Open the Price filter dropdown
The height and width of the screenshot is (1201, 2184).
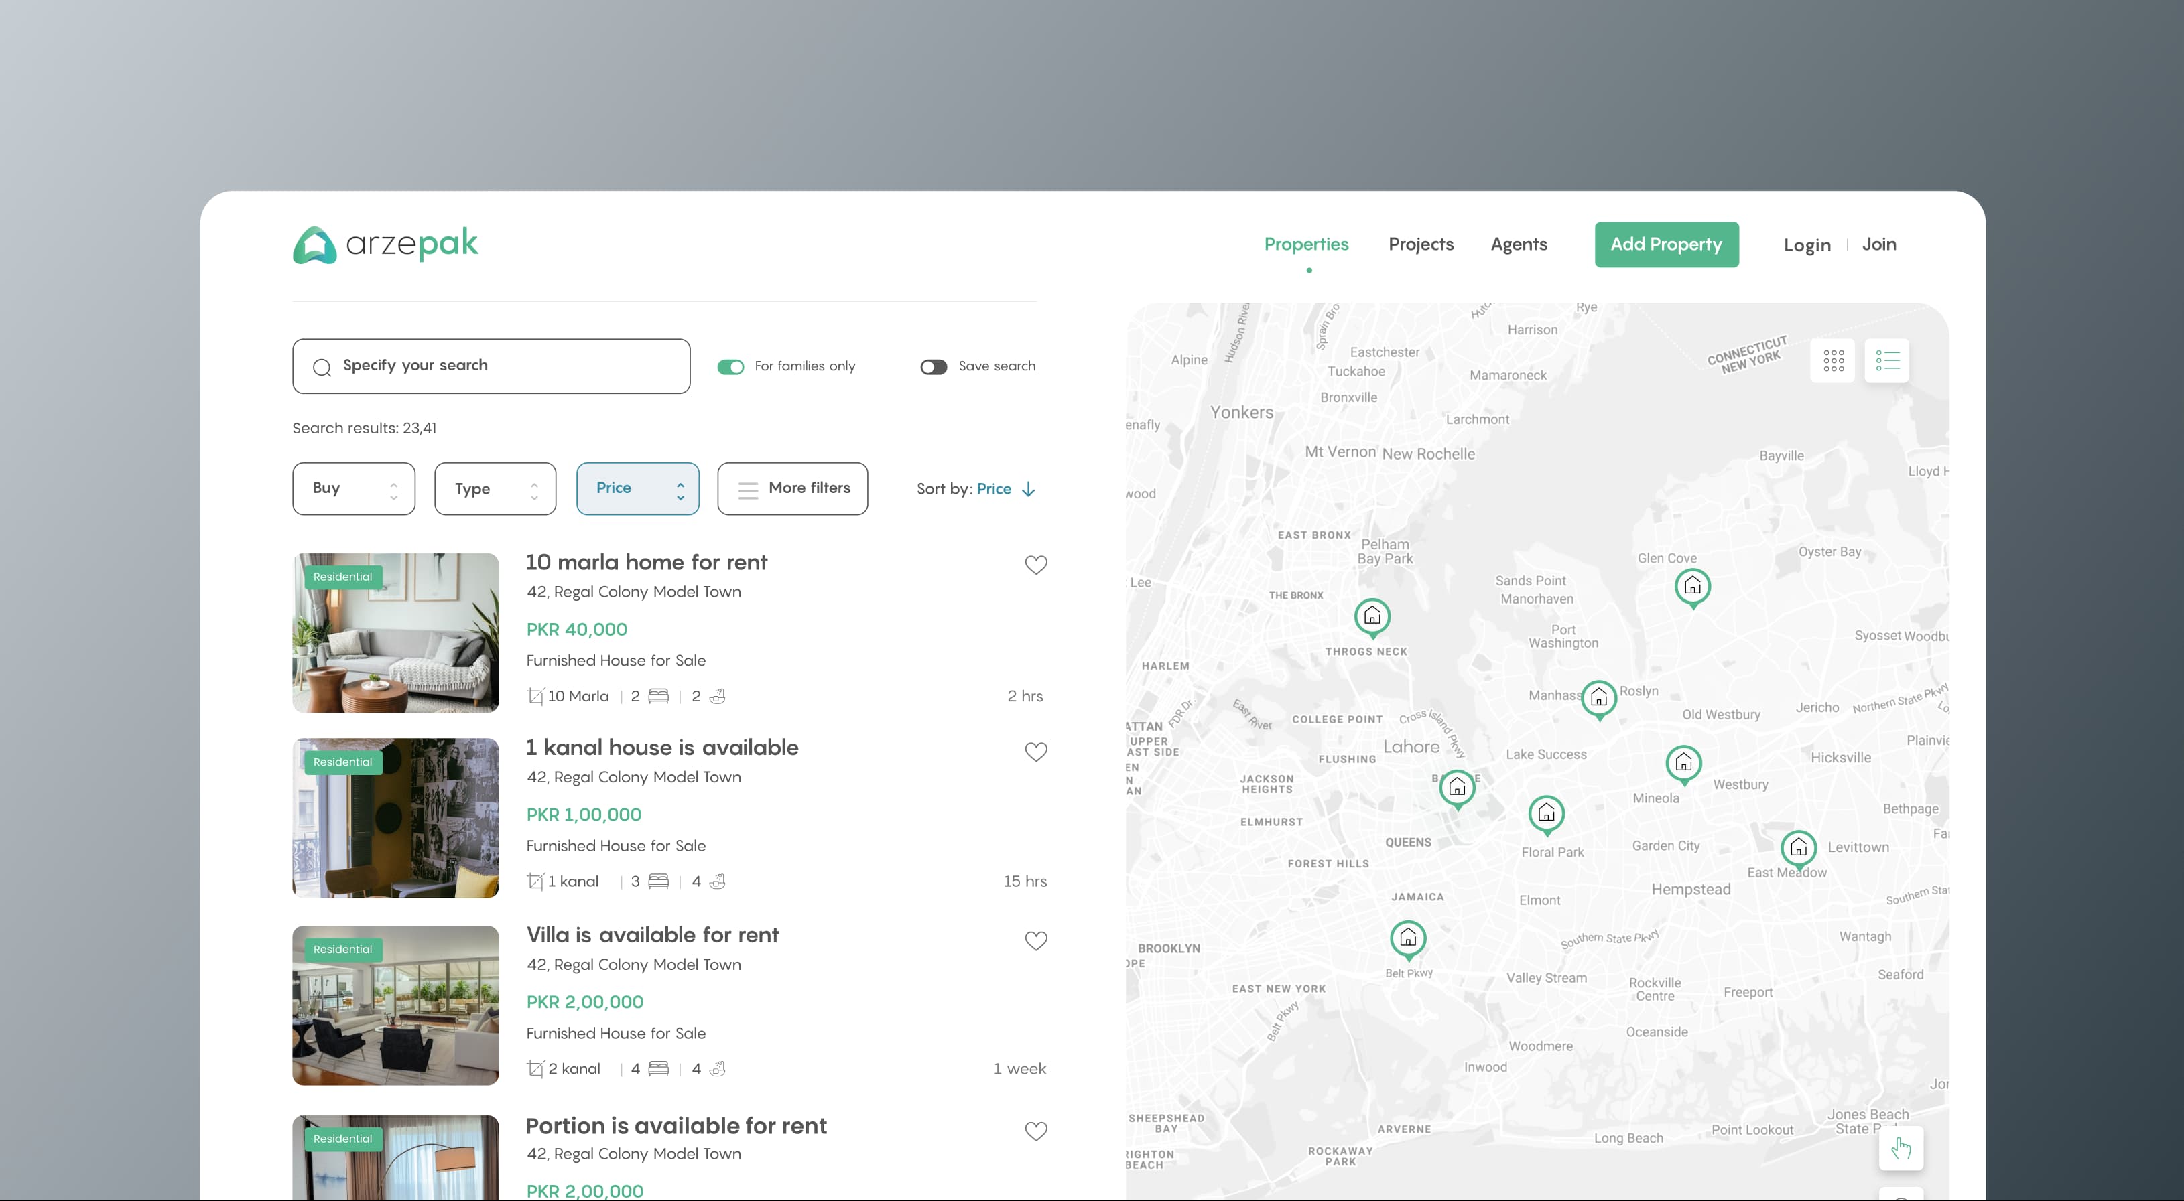[x=637, y=488]
